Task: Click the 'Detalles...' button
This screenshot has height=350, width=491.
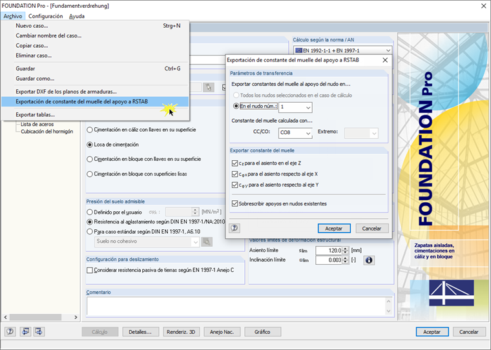Action: [140, 332]
